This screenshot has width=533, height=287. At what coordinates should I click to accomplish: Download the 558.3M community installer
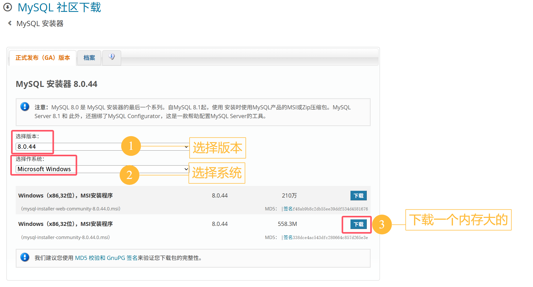(358, 224)
